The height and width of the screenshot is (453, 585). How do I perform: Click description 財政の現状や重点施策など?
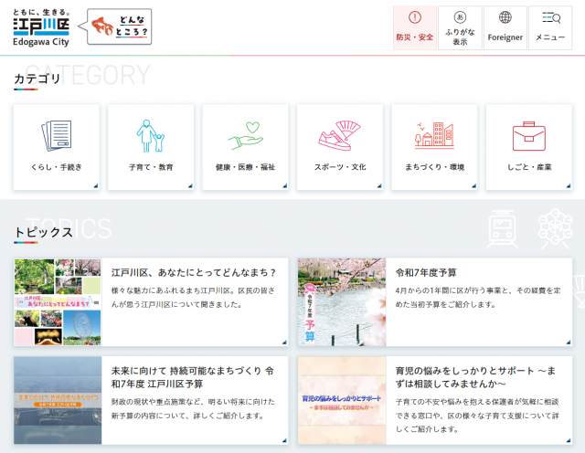[x=193, y=408]
